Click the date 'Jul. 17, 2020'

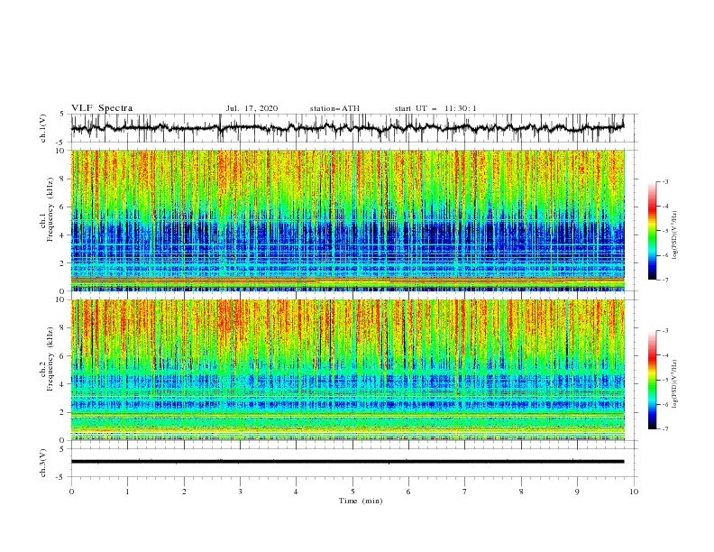click(x=252, y=108)
